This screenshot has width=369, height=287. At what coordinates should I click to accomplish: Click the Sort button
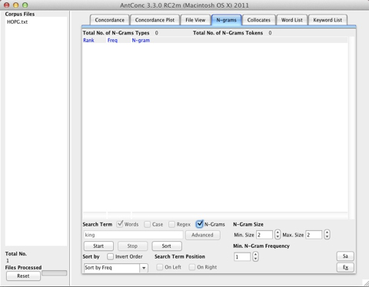coord(167,246)
